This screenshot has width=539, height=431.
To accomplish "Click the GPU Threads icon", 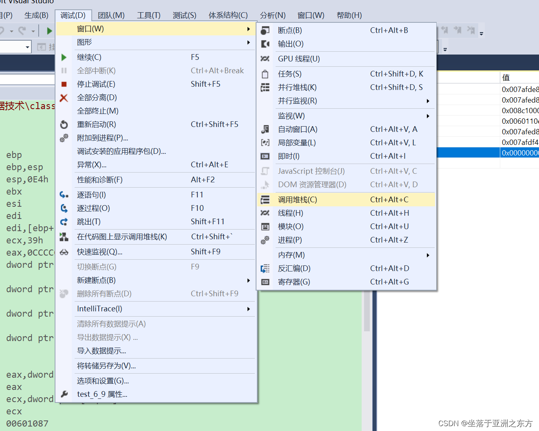I will 265,59.
